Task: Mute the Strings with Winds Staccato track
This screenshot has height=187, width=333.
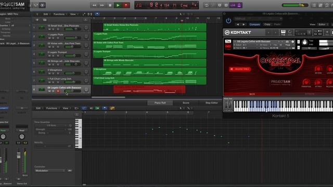Action: [49, 64]
